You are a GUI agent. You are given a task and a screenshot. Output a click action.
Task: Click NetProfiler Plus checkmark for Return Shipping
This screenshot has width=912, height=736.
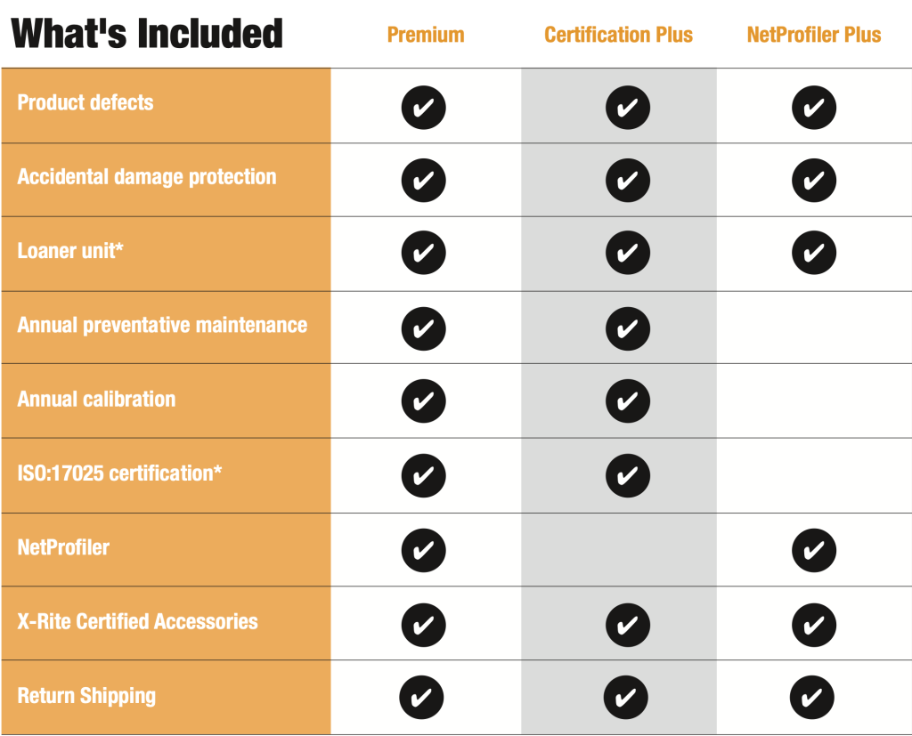pos(813,697)
